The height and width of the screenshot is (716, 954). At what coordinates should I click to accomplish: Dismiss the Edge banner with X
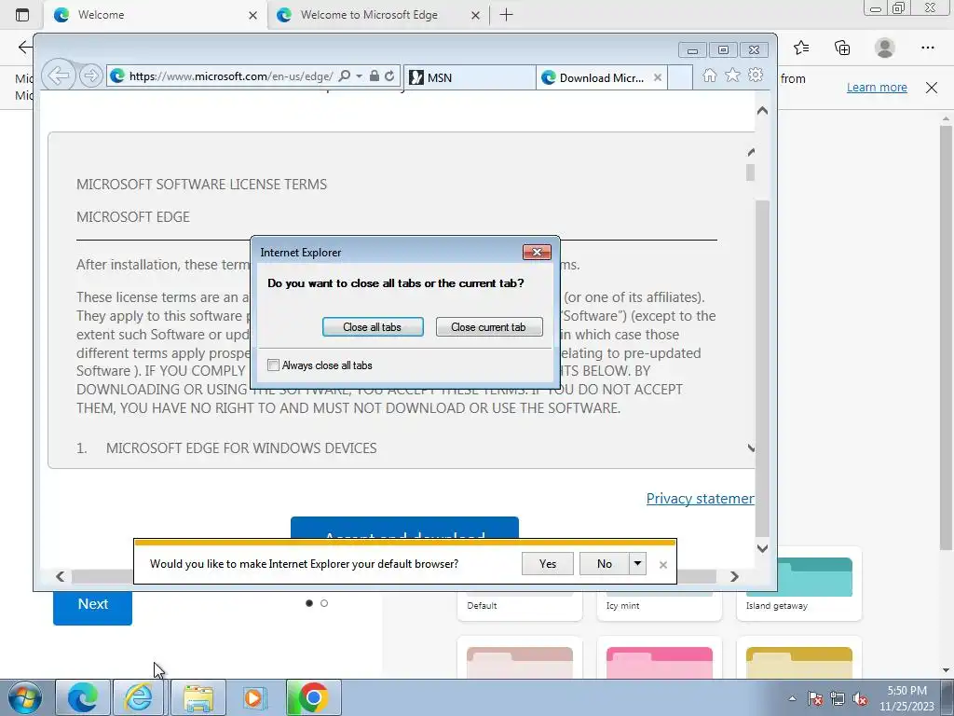tap(932, 87)
